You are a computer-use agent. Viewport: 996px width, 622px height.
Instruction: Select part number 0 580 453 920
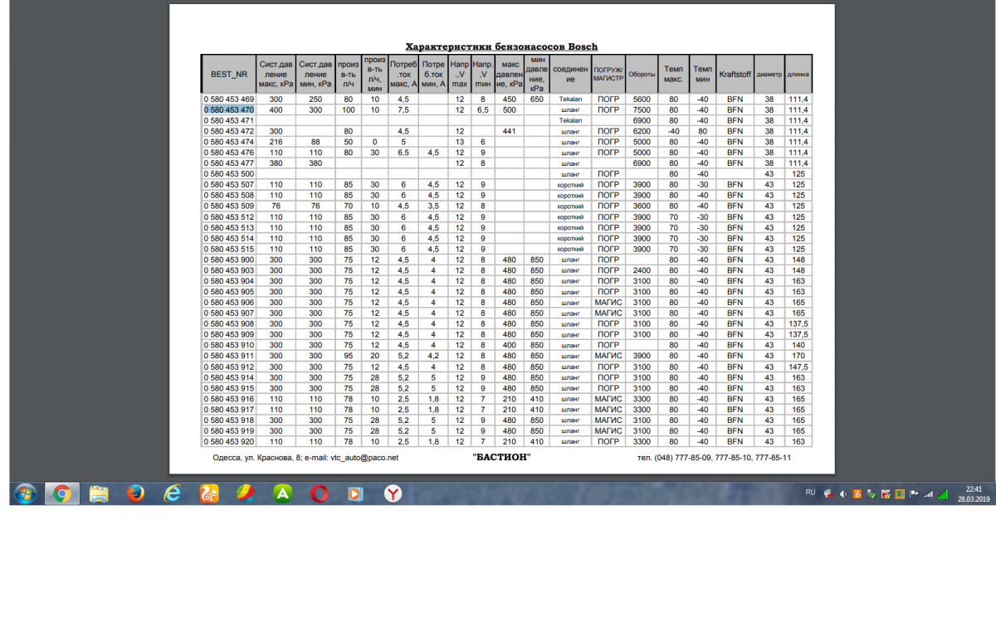(229, 442)
